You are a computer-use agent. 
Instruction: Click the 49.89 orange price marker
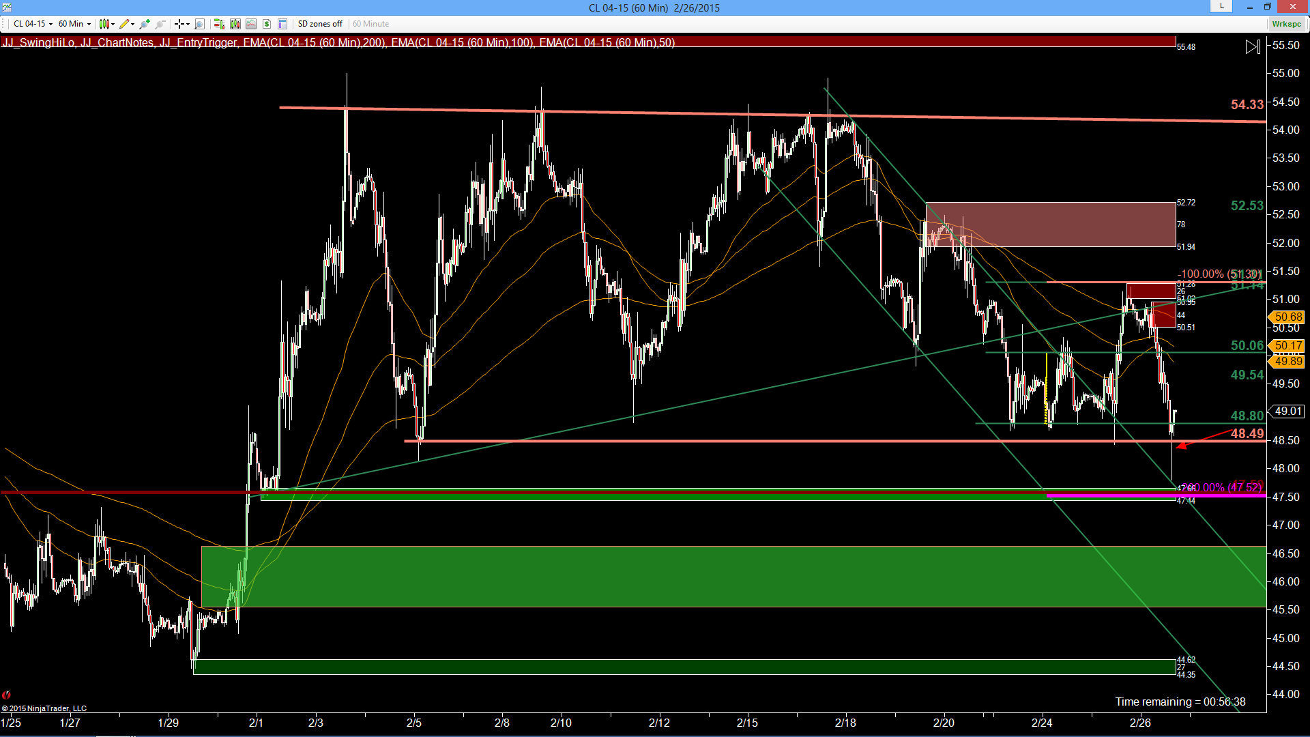1286,362
